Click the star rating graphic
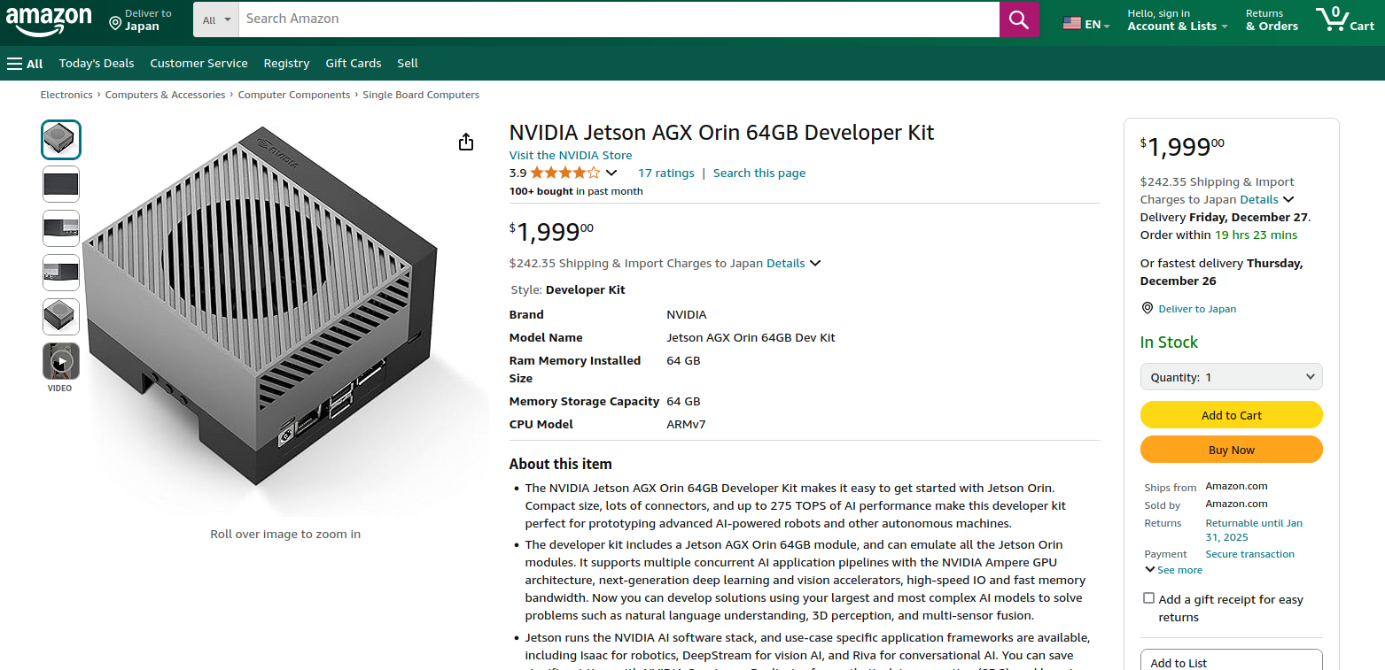The height and width of the screenshot is (670, 1385). pos(565,173)
